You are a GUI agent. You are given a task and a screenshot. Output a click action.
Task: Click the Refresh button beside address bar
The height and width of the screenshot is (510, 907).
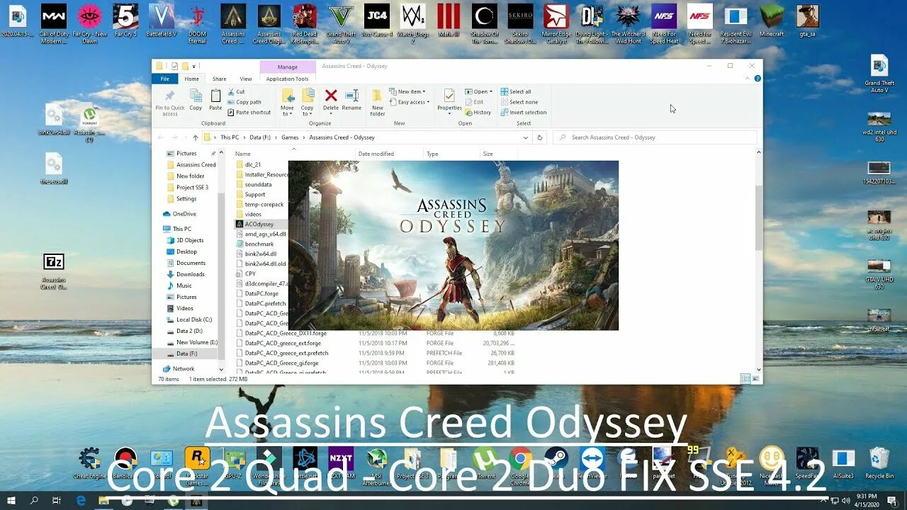tap(540, 137)
